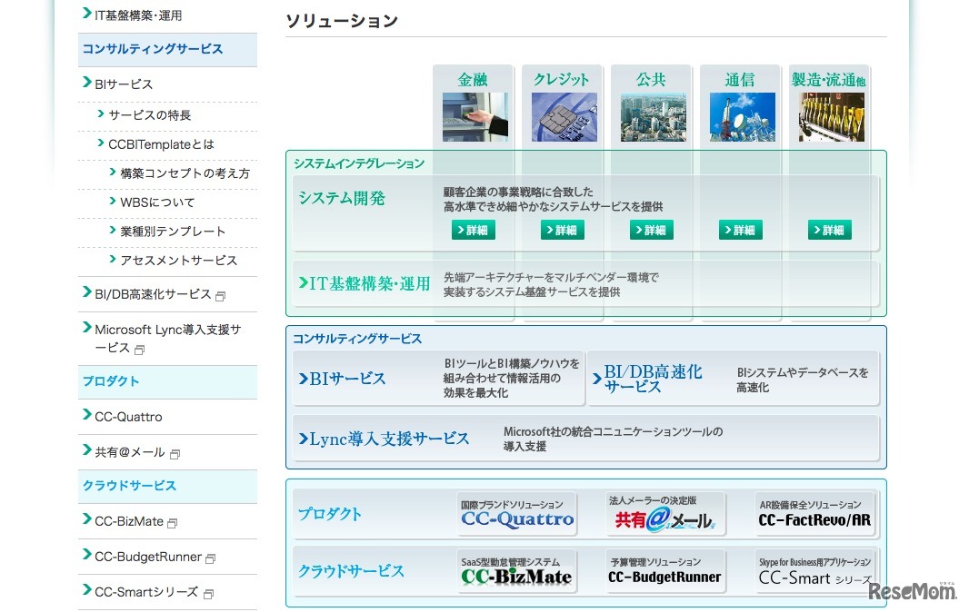Screen dimensions: 969x612
Task: Open the CC-BizMate cloud service logo
Action: [516, 572]
